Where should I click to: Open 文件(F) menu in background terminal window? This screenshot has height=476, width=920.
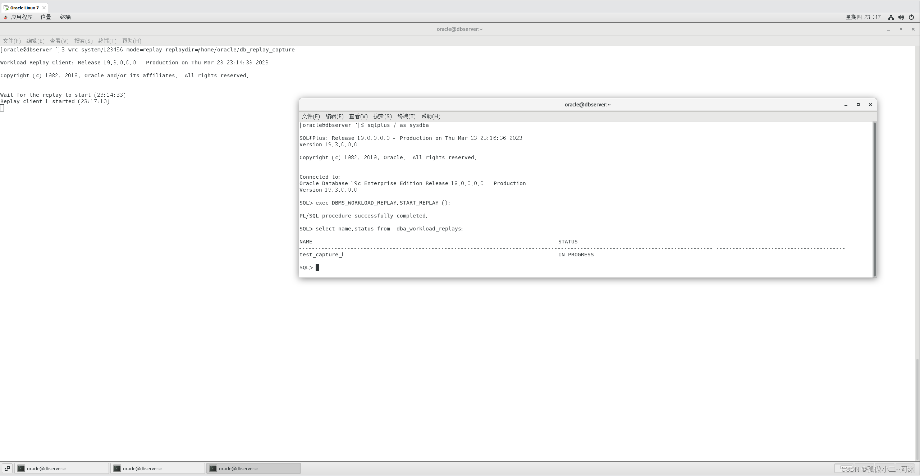[12, 41]
